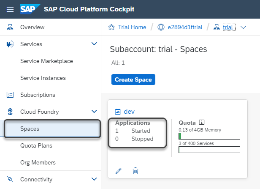Click the '3 of 400 Services' text
Screen dimensions: 260x189
pyautogui.click(x=196, y=143)
